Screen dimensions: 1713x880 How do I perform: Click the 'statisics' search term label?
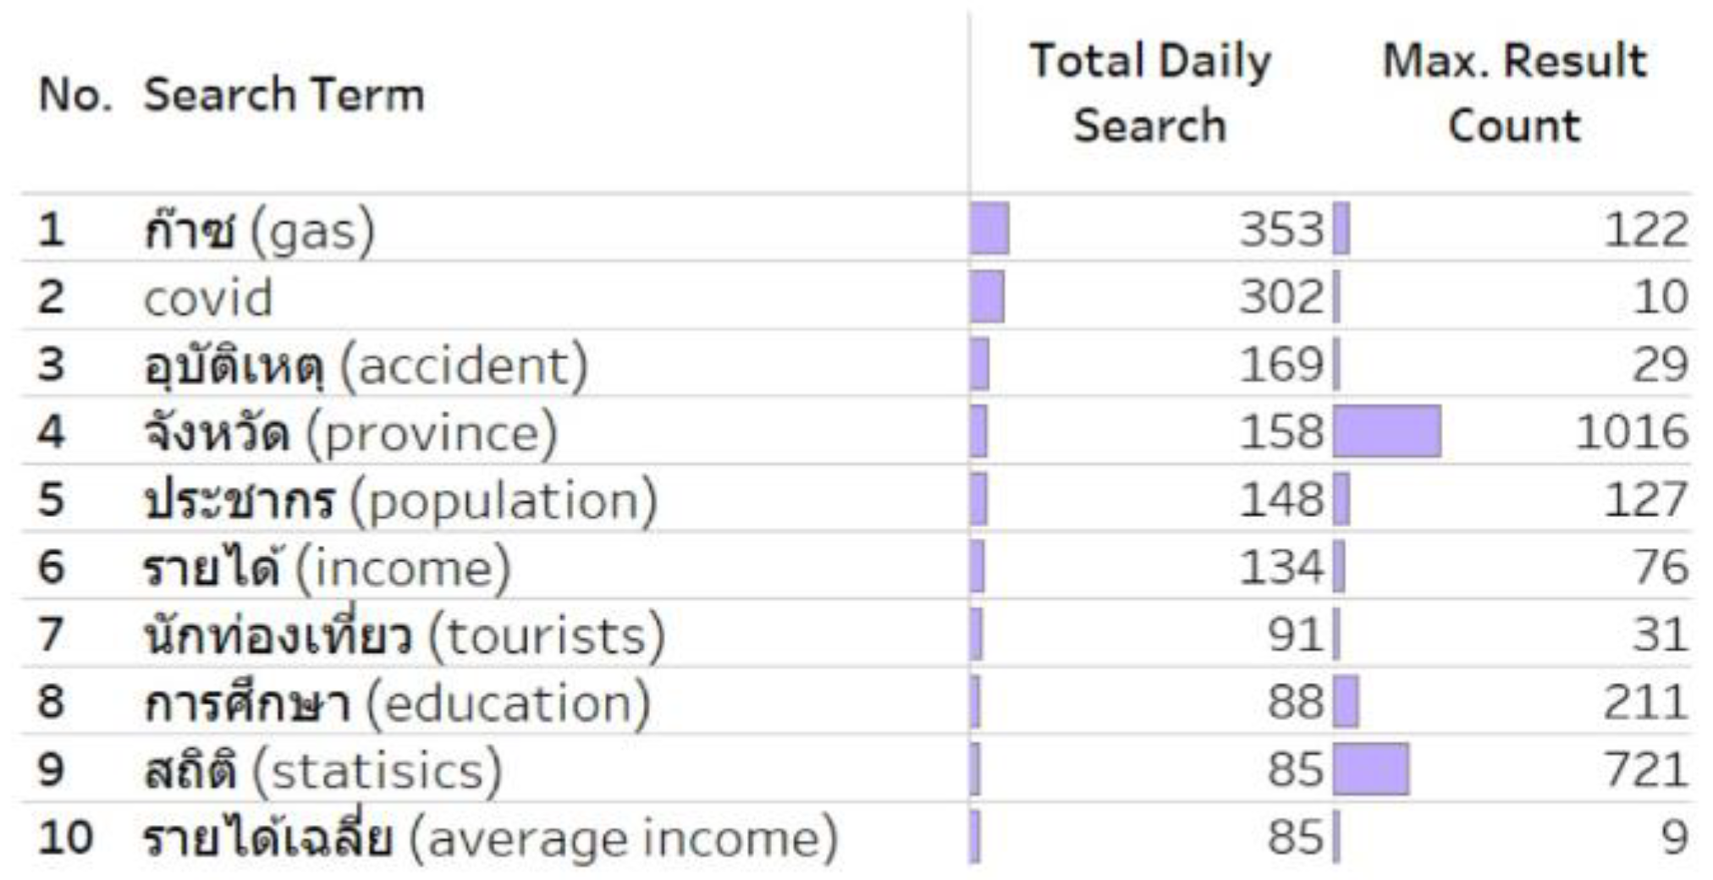tap(322, 771)
